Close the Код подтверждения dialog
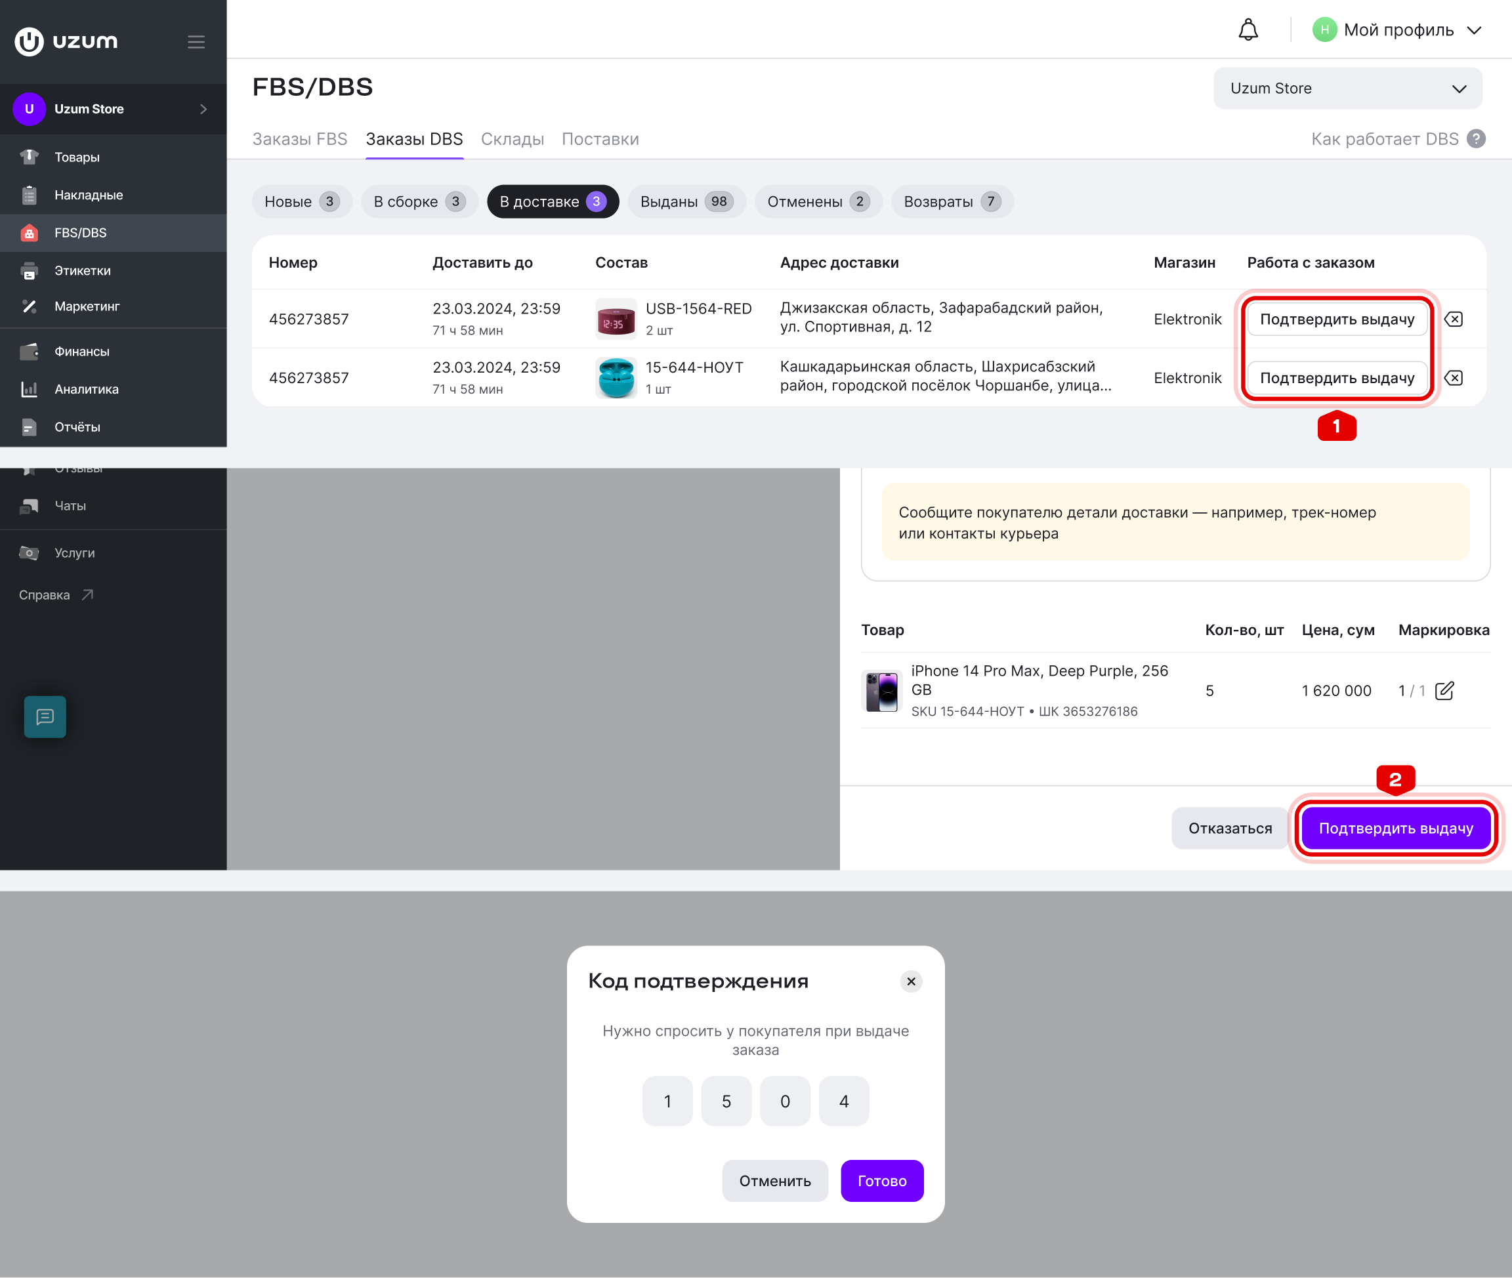This screenshot has width=1512, height=1278. point(911,981)
